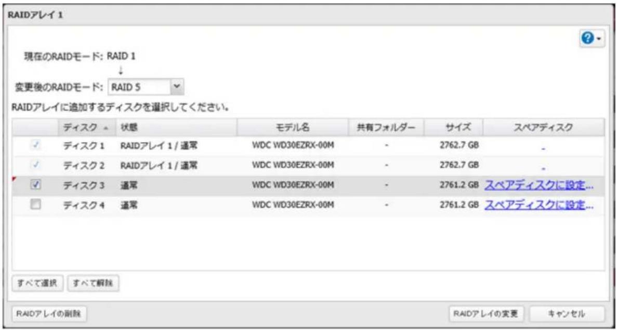Image resolution: width=617 pixels, height=330 pixels.
Task: Select the ディスク 4 label text
Action: coord(83,205)
